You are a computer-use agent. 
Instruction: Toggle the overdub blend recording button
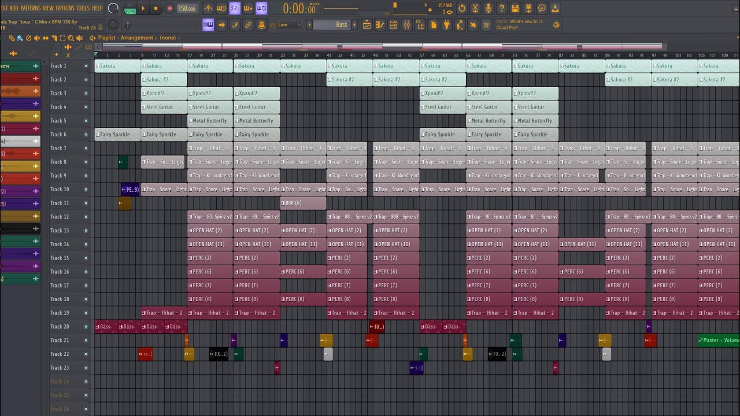pos(248,8)
